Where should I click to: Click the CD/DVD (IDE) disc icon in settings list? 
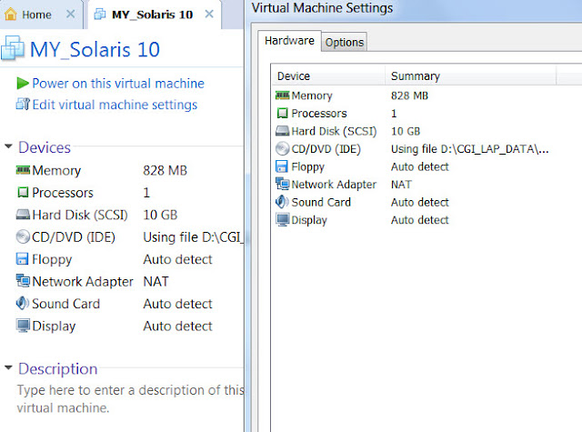tap(282, 149)
